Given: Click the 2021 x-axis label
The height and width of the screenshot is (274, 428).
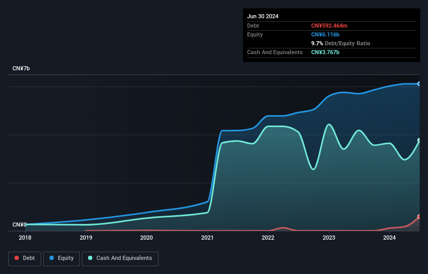Looking at the screenshot, I should [x=207, y=238].
